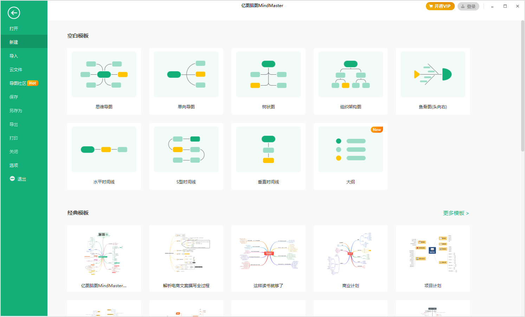Click the 登录 login button
Viewport: 525px width, 317px height.
click(468, 6)
